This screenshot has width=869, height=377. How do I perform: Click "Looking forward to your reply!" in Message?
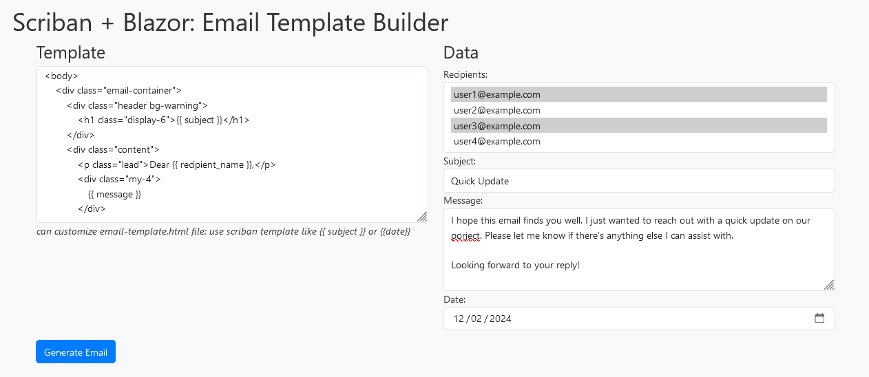(515, 265)
